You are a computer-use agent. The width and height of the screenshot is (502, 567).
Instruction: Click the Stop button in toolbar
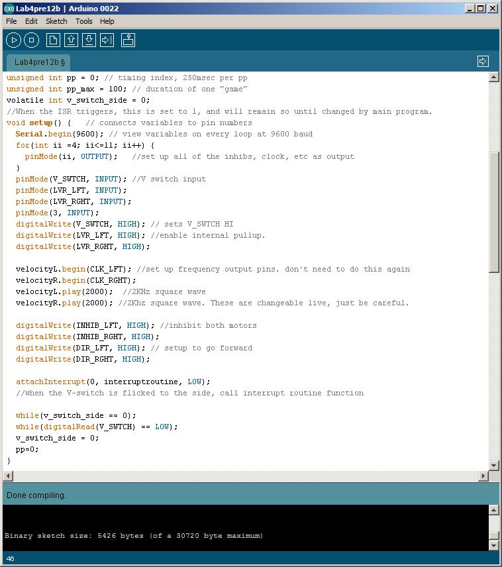pyautogui.click(x=32, y=40)
